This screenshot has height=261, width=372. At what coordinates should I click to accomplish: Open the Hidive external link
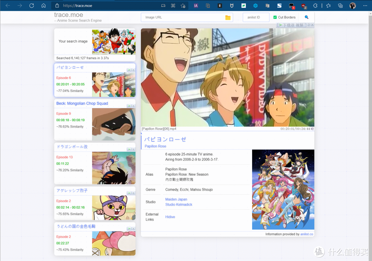170,217
